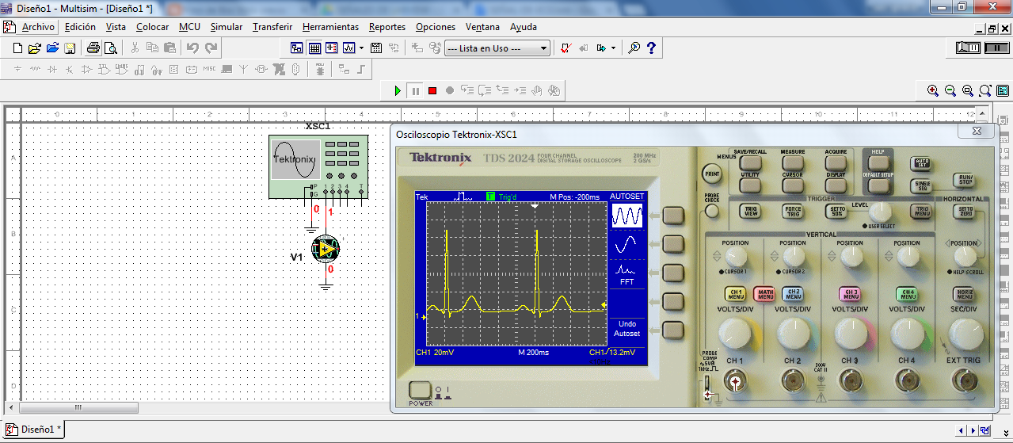Zoom out of the schematic
Screen dimensions: 1013x443
(x=950, y=91)
